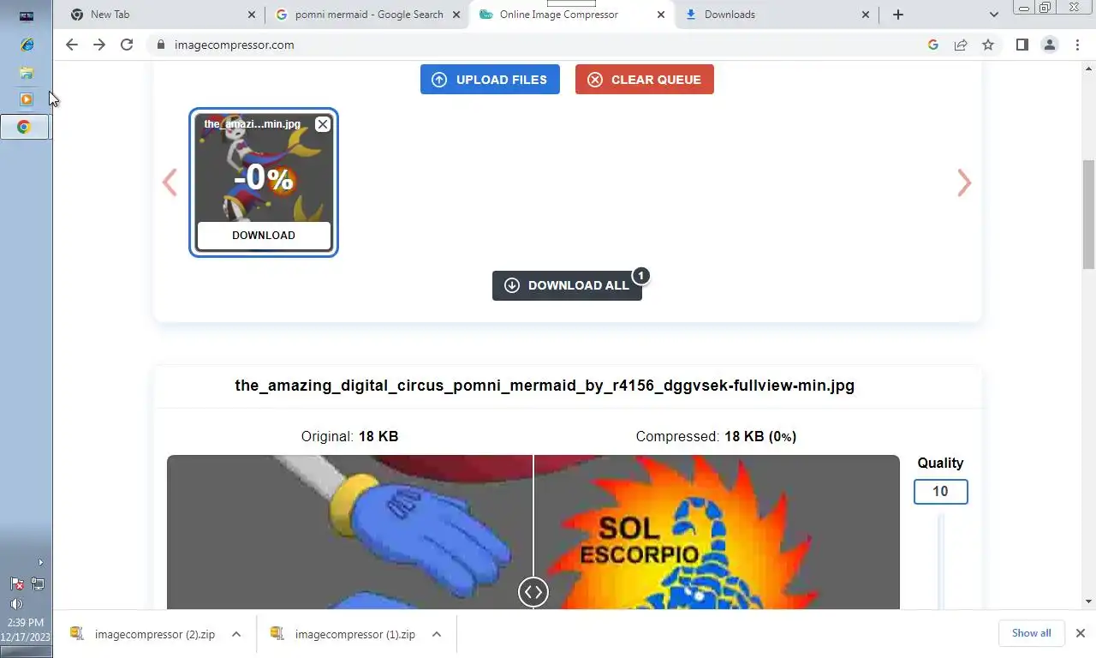Click the action center flag icon
This screenshot has width=1096, height=658.
(16, 583)
